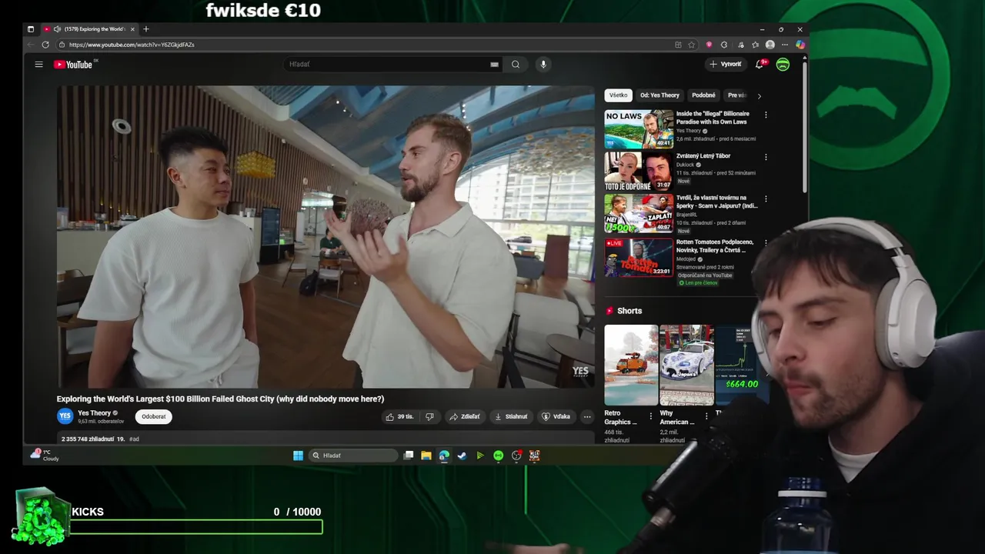Open the browser tab actions icon

click(x=31, y=29)
